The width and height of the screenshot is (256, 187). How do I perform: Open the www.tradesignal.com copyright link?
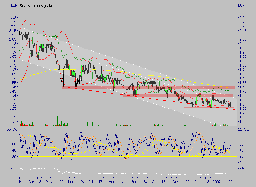pyautogui.click(x=40, y=6)
